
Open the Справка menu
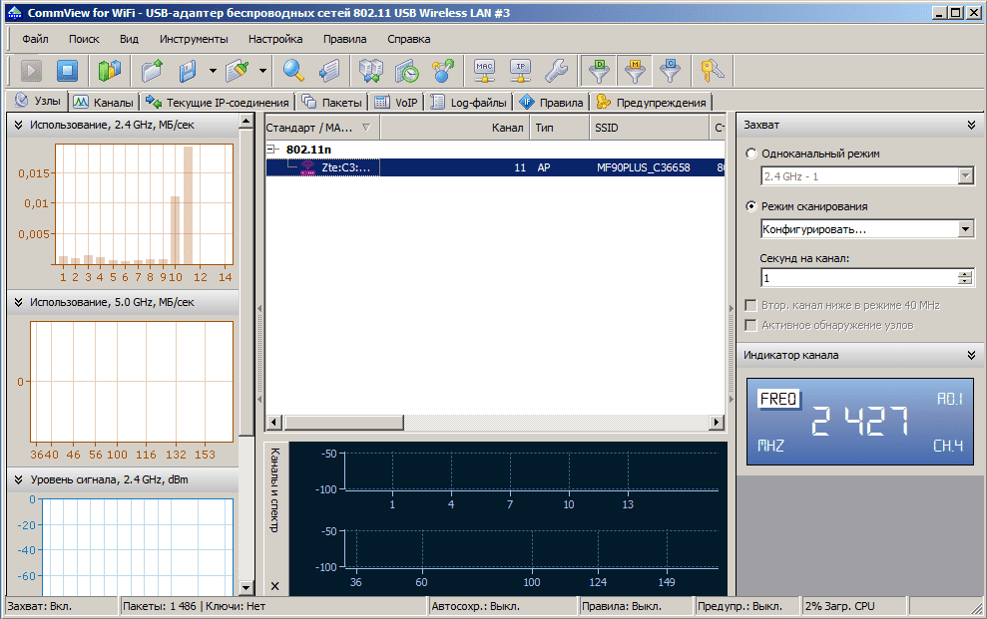[x=409, y=39]
